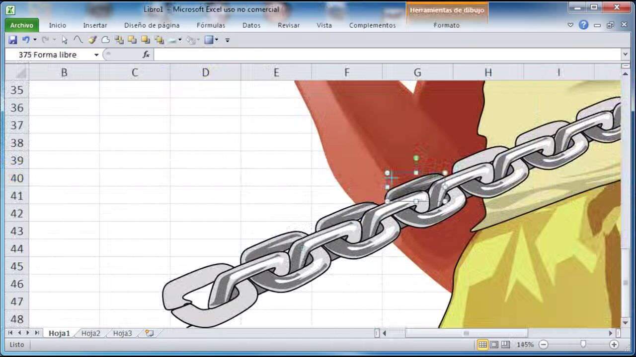The height and width of the screenshot is (357, 636).
Task: Open the Fórmulas ribbon tab
Action: point(211,25)
